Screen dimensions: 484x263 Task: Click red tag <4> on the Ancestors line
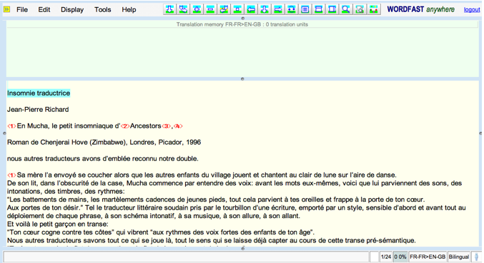[178, 126]
